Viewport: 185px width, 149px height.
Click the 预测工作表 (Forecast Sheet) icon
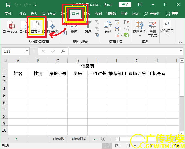tap(152, 29)
